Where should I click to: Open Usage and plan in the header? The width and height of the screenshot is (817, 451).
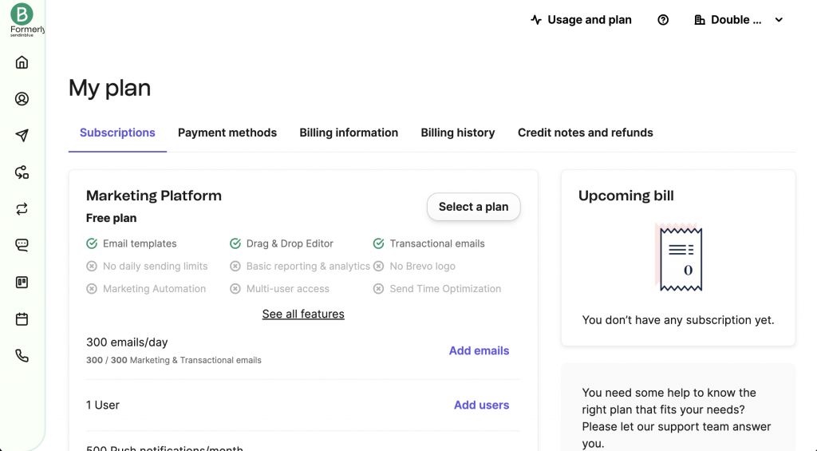coord(581,20)
